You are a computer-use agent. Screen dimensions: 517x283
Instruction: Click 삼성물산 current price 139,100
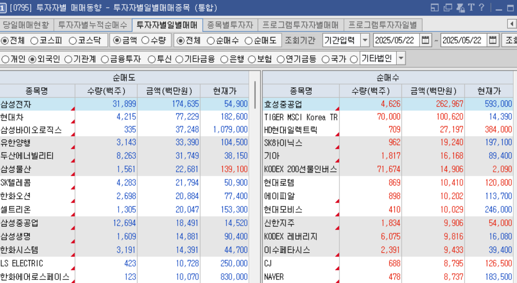[x=234, y=169]
